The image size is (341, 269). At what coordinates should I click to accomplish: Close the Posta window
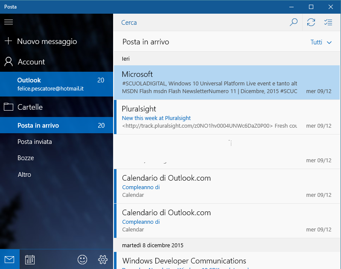tap(331, 7)
